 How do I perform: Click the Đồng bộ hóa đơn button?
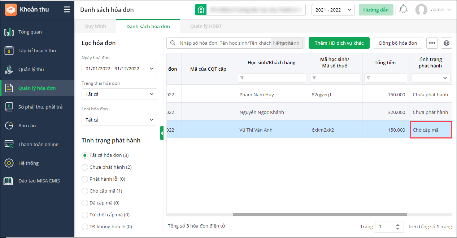tap(398, 43)
